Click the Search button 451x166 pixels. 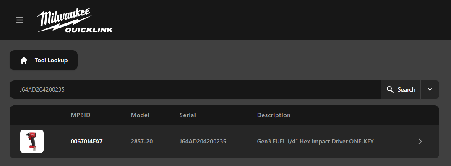coord(401,89)
